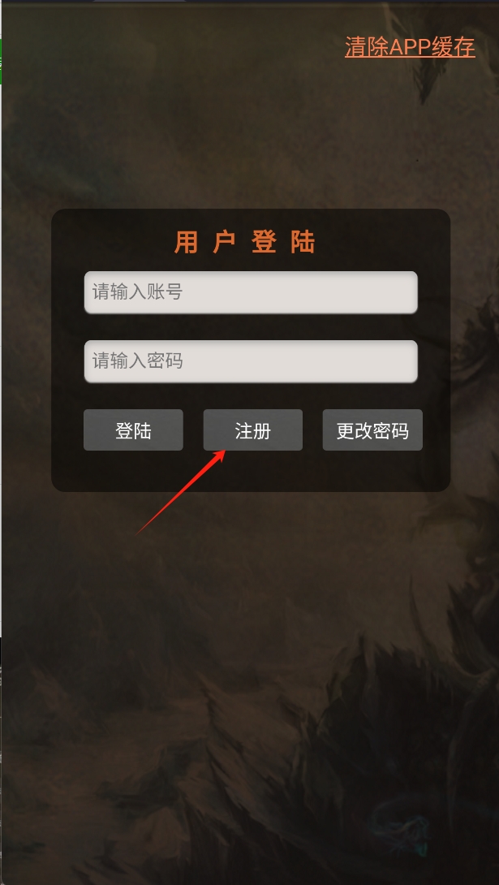The width and height of the screenshot is (499, 885).
Task: Click the 清除APP缓存 link
Action: (410, 47)
